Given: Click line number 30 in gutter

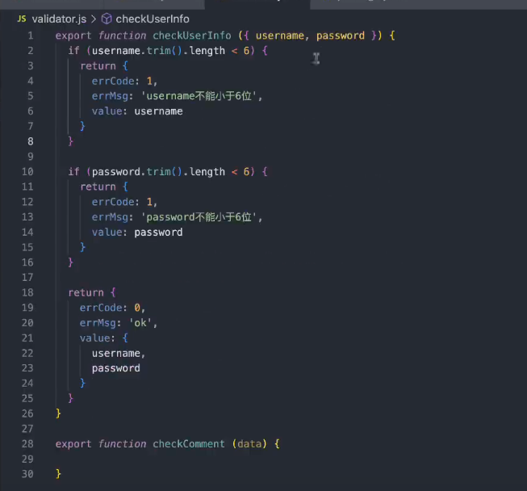Looking at the screenshot, I should pyautogui.click(x=27, y=474).
